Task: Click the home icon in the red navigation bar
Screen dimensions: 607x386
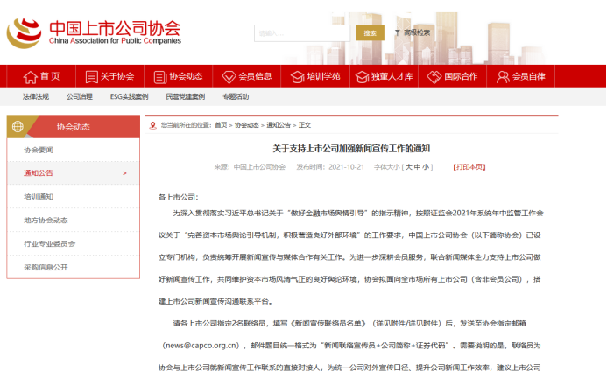Action: point(29,76)
